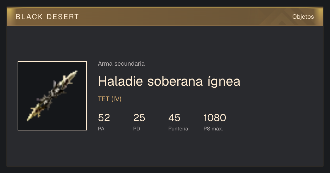This screenshot has width=330, height=173.
Task: Click the Puntería stat label
Action: 178,129
